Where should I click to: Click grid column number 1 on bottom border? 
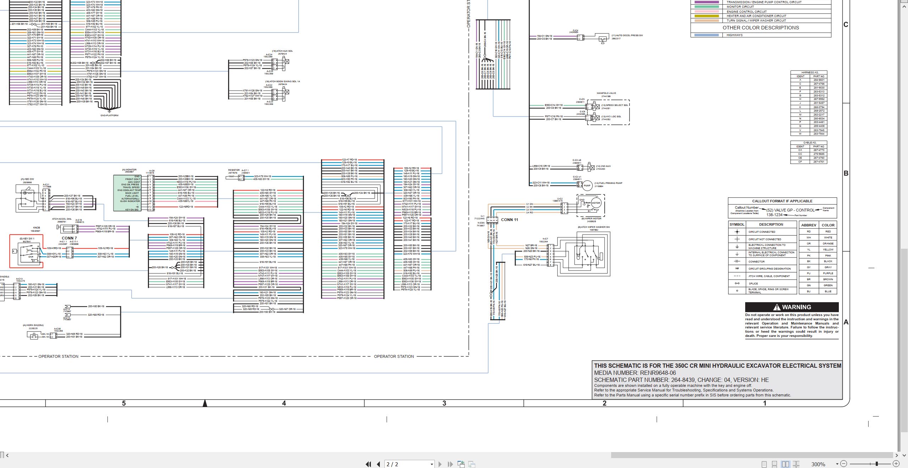[x=765, y=403]
